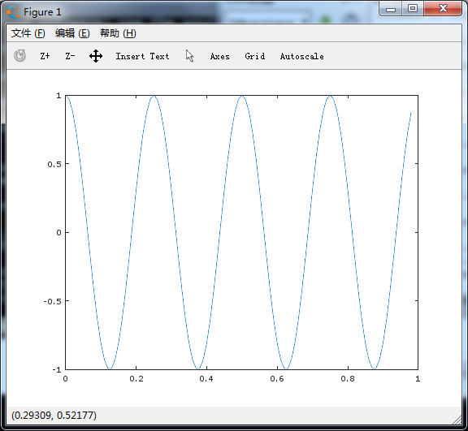Click the Figure 1 title text
The height and width of the screenshot is (431, 468).
point(42,12)
